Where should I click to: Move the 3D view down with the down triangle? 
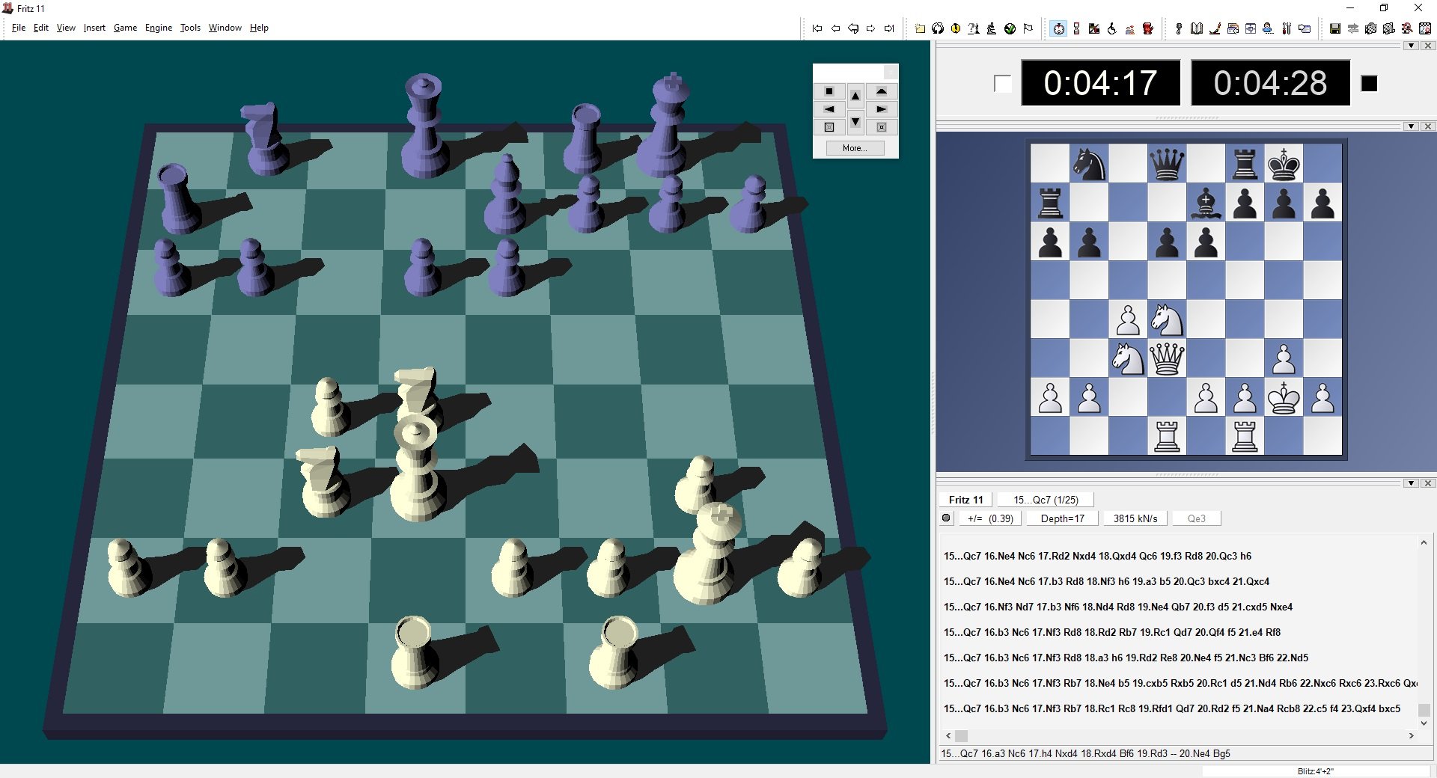[x=855, y=122]
